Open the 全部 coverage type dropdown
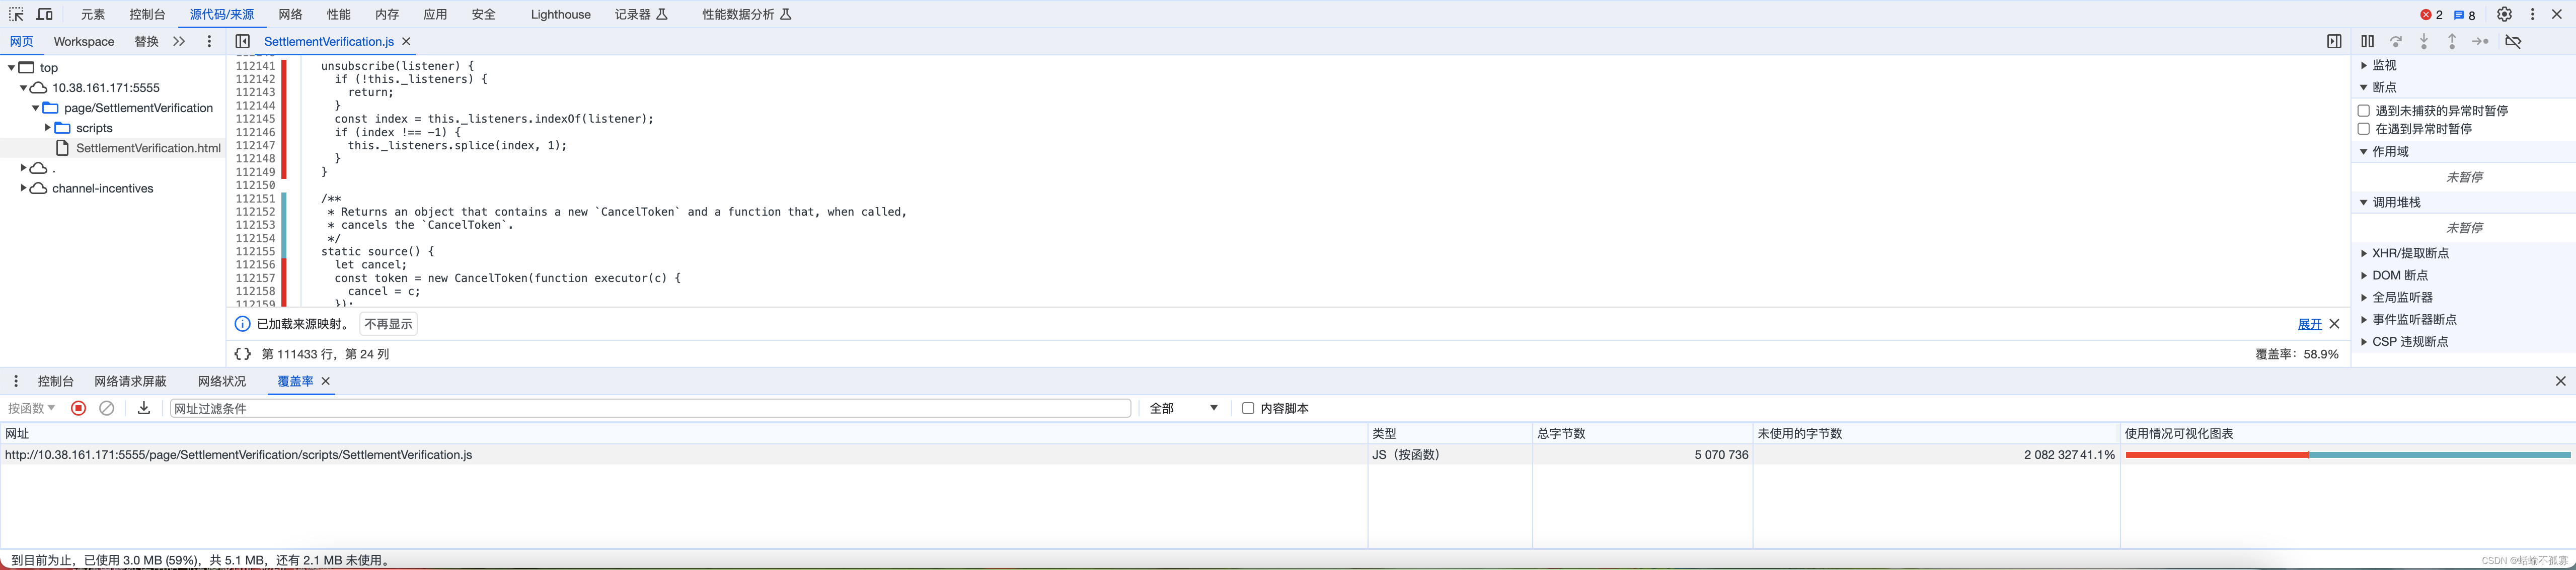2576x570 pixels. pos(1183,408)
